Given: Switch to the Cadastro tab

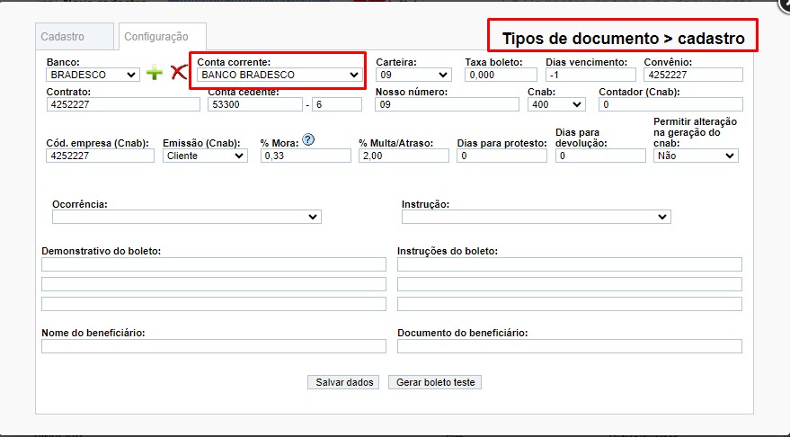Looking at the screenshot, I should point(75,36).
